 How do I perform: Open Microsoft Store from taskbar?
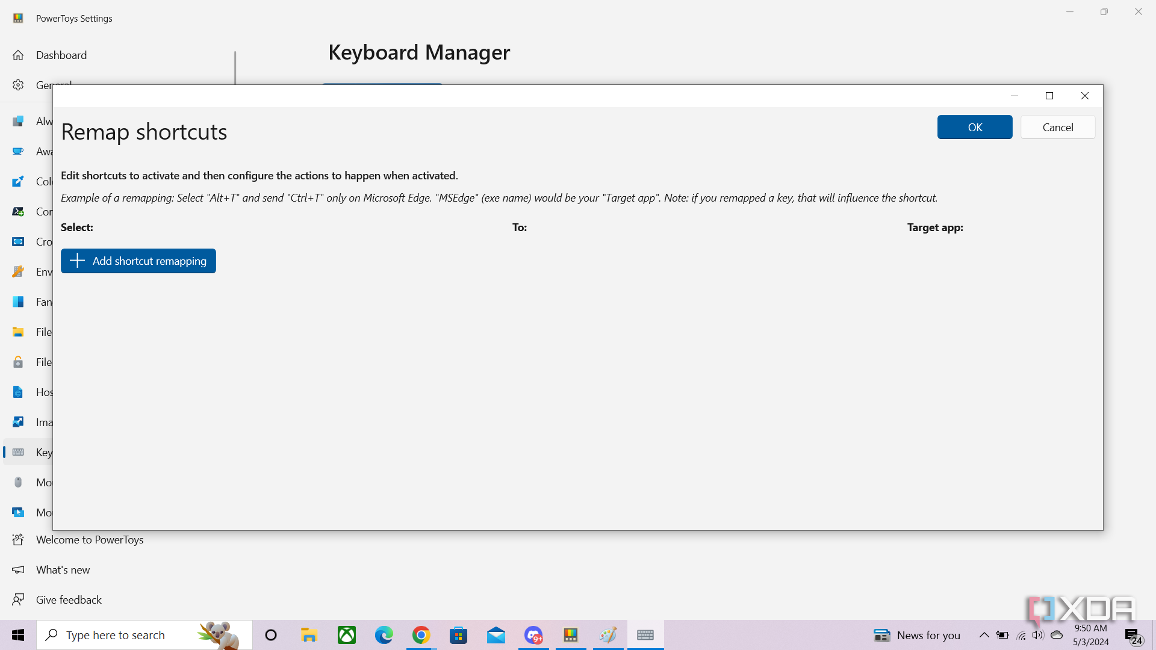point(459,635)
